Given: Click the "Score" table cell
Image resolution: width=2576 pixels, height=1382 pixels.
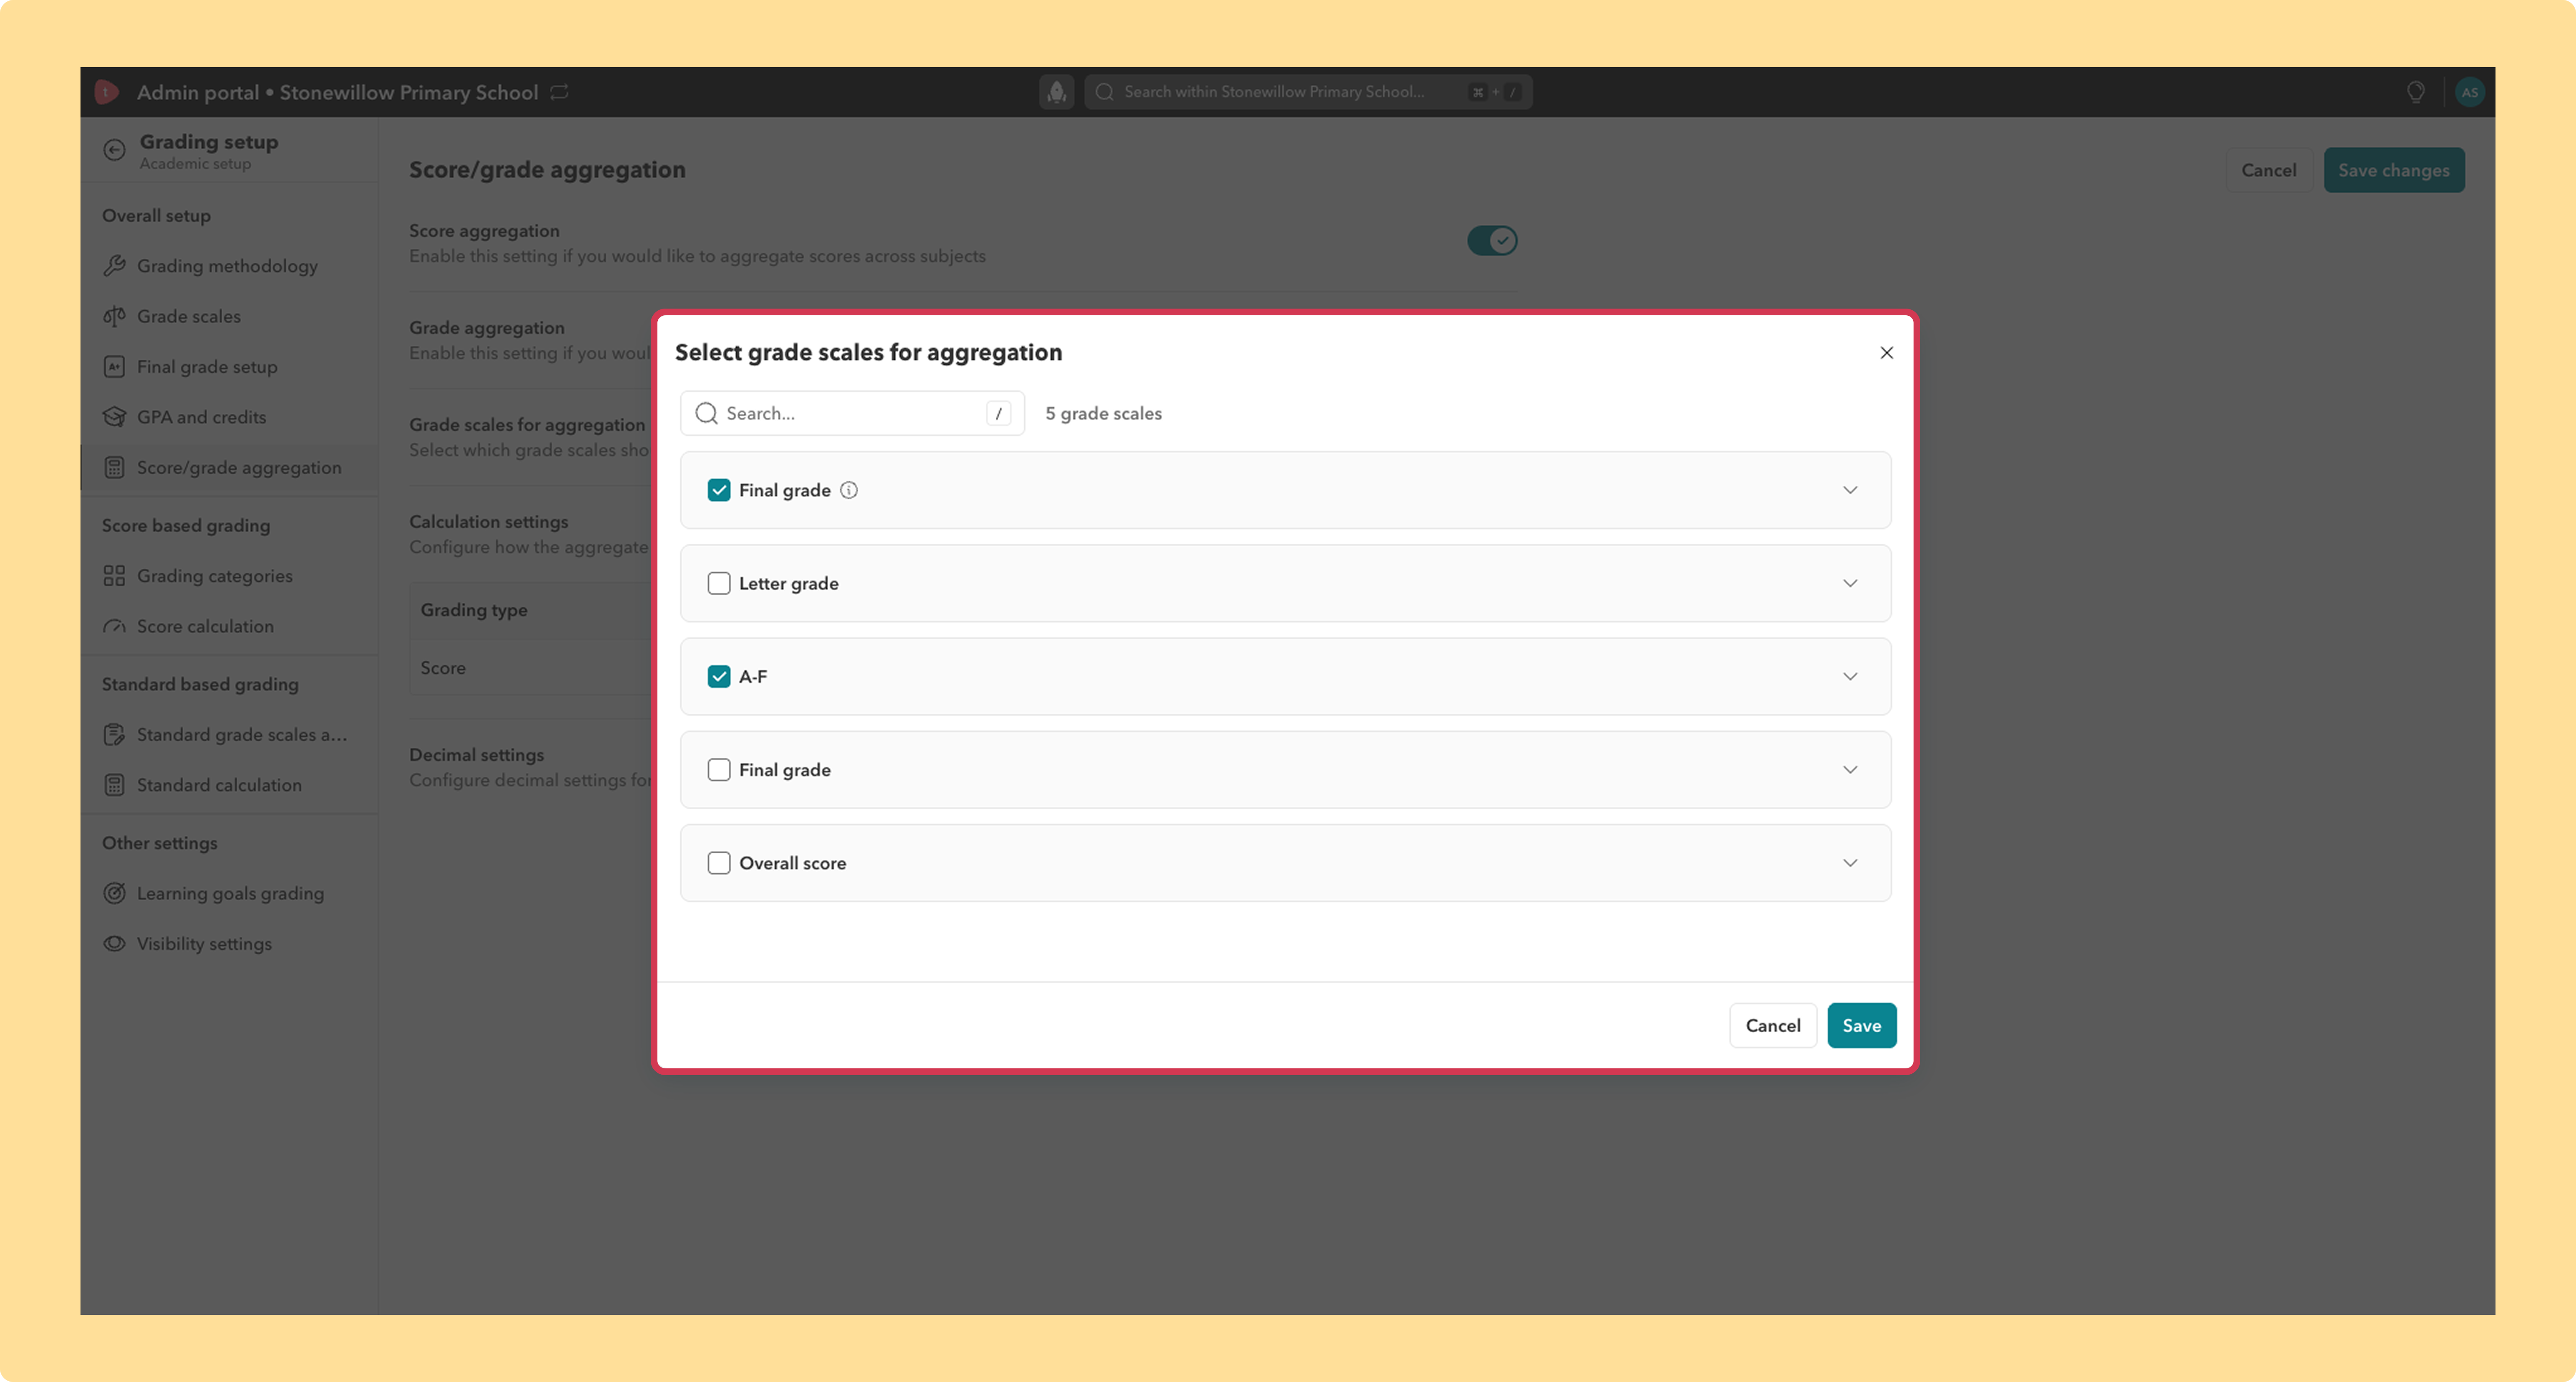Looking at the screenshot, I should 443,668.
